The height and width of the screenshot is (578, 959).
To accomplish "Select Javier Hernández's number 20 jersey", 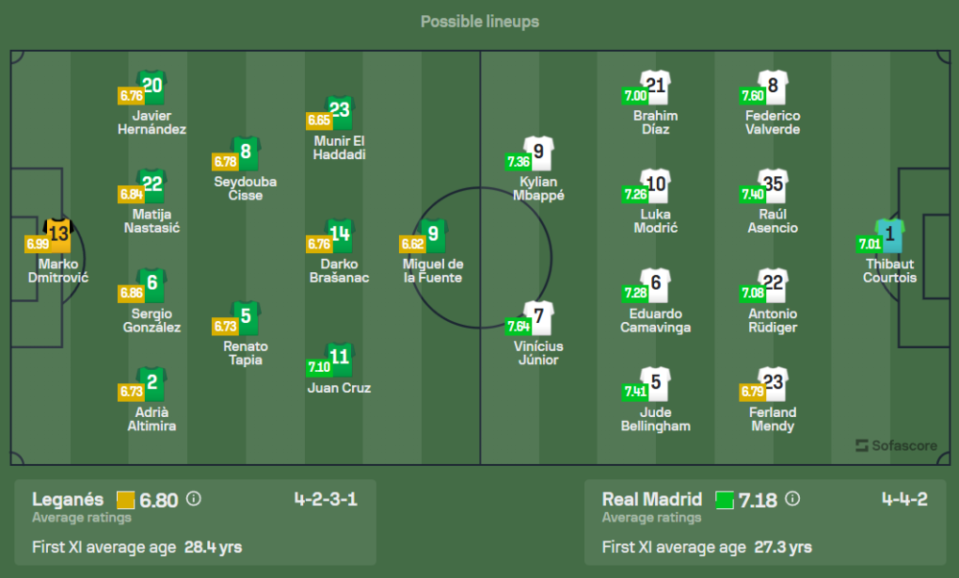I will [152, 86].
